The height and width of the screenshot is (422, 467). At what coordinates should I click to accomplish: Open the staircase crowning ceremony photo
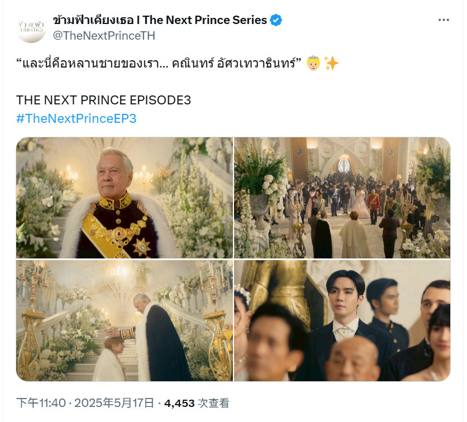[x=125, y=320]
